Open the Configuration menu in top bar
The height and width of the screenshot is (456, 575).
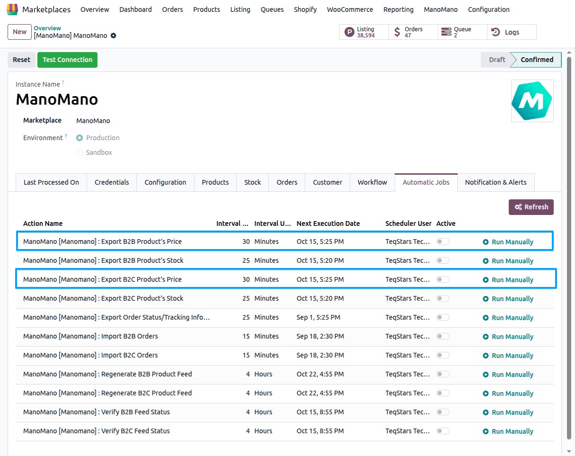(x=489, y=9)
